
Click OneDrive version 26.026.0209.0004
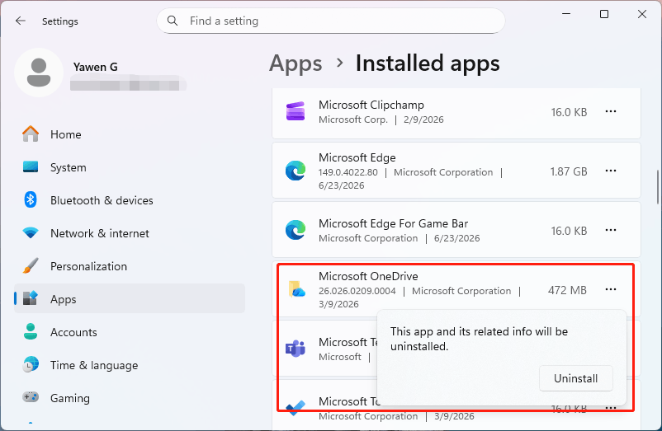[x=357, y=291]
